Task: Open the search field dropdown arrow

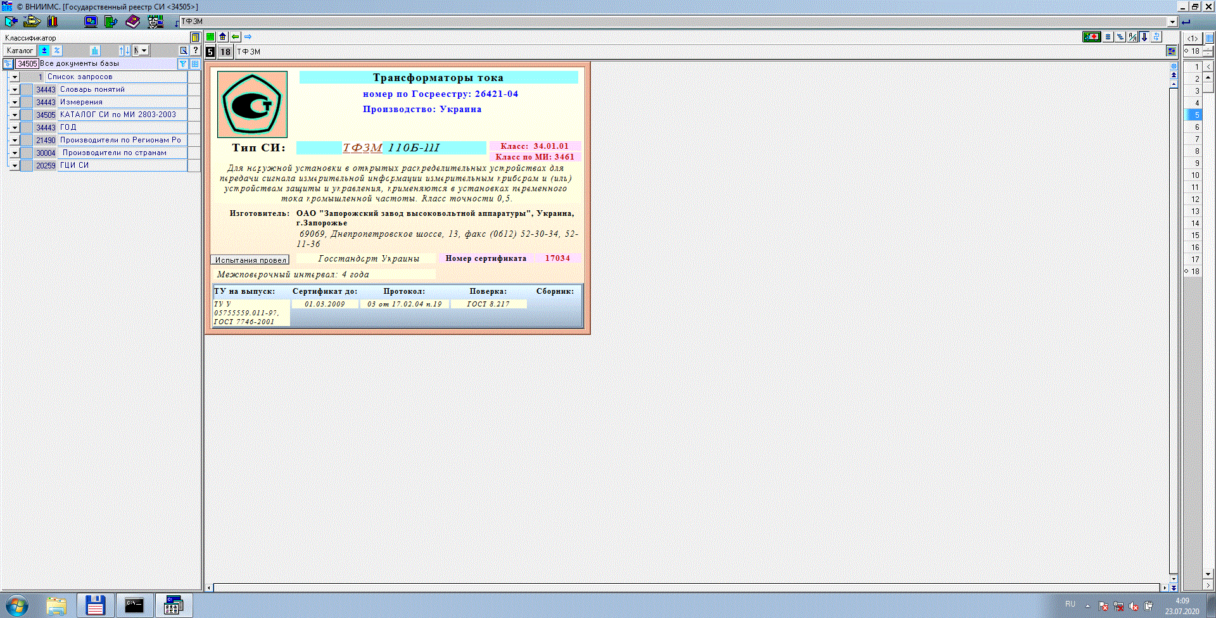Action: 1172,22
